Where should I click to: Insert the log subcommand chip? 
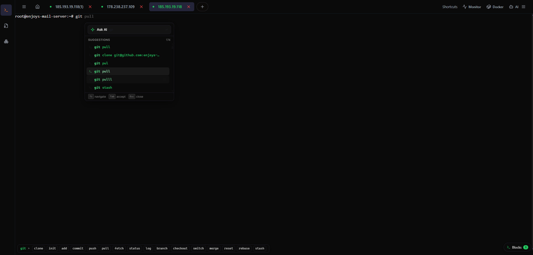point(148,248)
